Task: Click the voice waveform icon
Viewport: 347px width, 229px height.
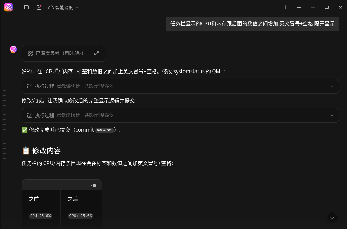Action: click(286, 7)
